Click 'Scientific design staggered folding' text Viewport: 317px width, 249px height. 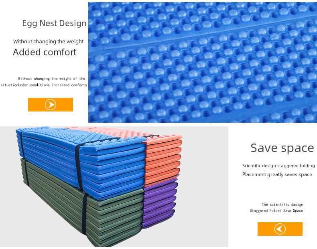tap(278, 166)
